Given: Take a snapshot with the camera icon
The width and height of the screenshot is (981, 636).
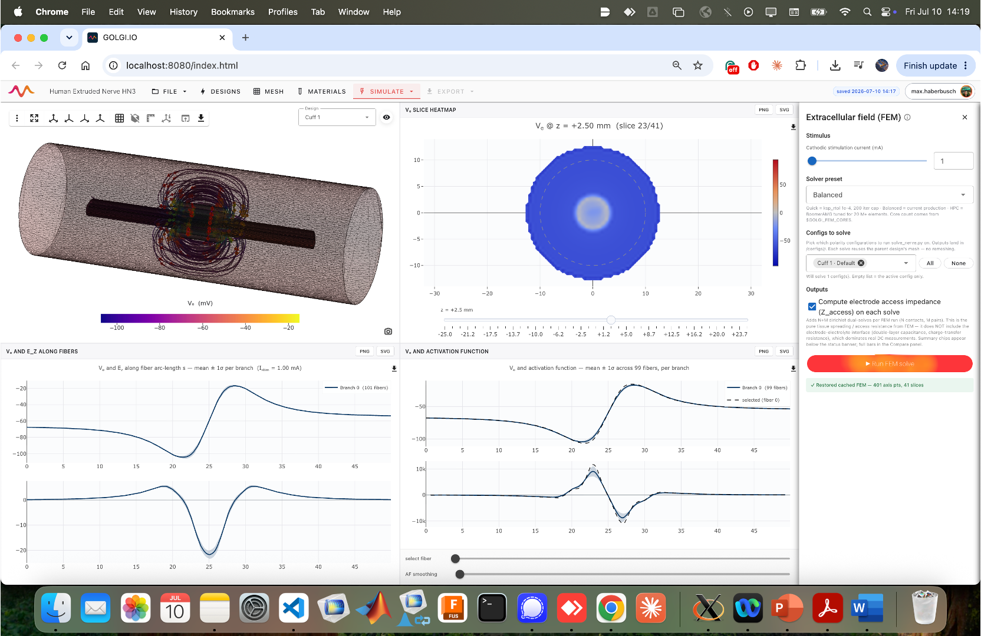Looking at the screenshot, I should 388,332.
